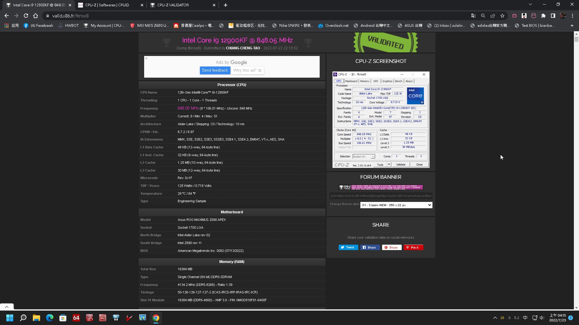
Task: Launch Microsoft Edge from taskbar
Action: pyautogui.click(x=50, y=318)
